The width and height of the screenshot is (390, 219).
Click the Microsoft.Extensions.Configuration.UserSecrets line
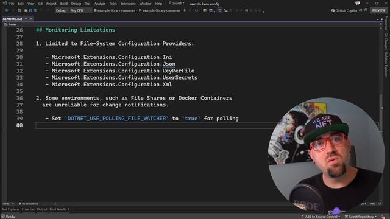point(124,78)
